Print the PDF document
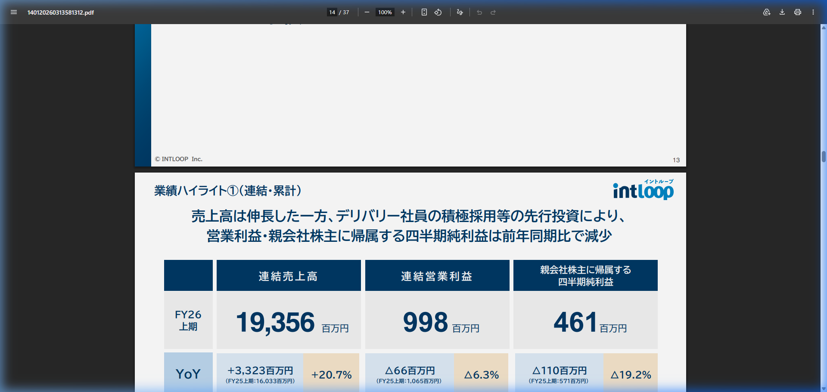 coord(797,12)
